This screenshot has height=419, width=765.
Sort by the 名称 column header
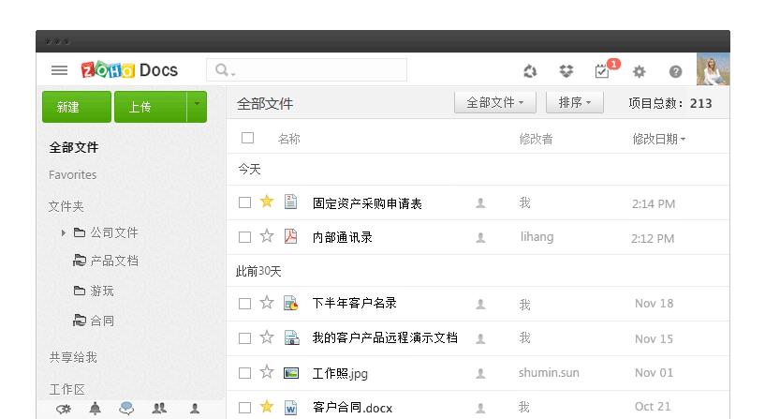coord(288,139)
